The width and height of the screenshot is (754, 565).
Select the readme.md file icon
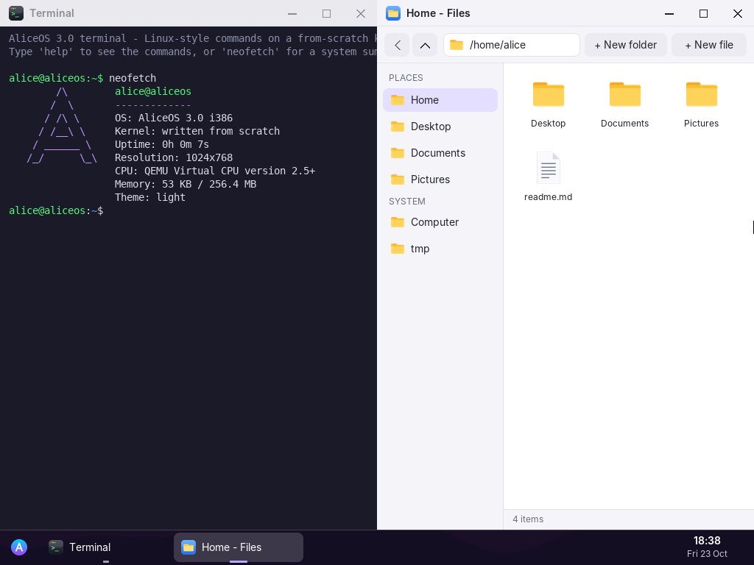[x=548, y=168]
